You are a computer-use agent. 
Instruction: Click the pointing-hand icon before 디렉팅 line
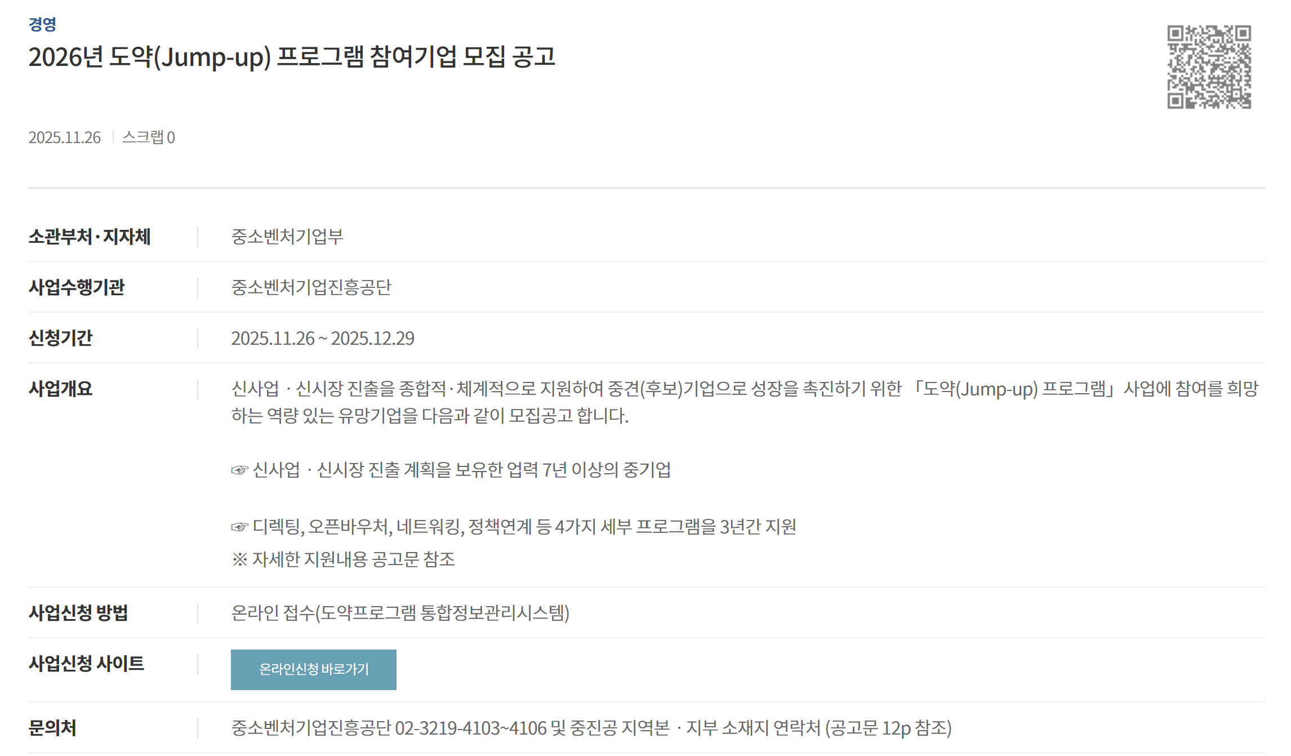[x=239, y=527]
